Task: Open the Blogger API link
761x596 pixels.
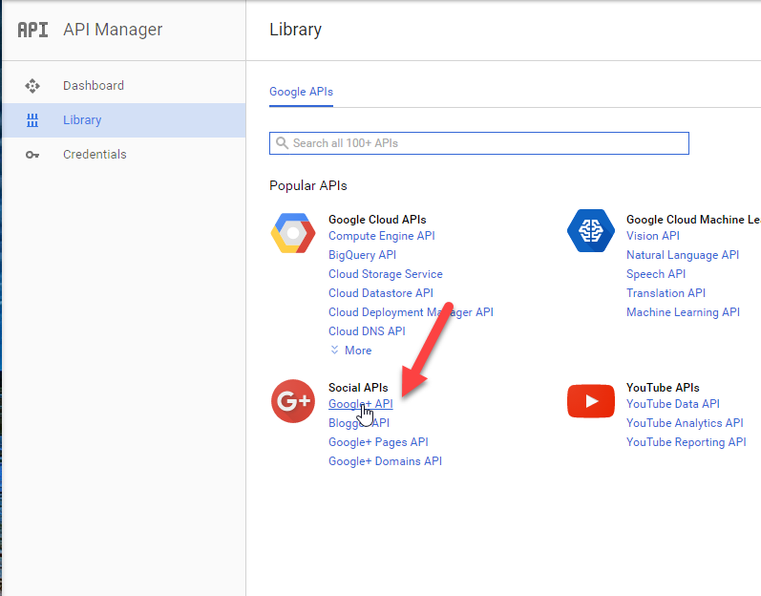Action: pos(359,423)
